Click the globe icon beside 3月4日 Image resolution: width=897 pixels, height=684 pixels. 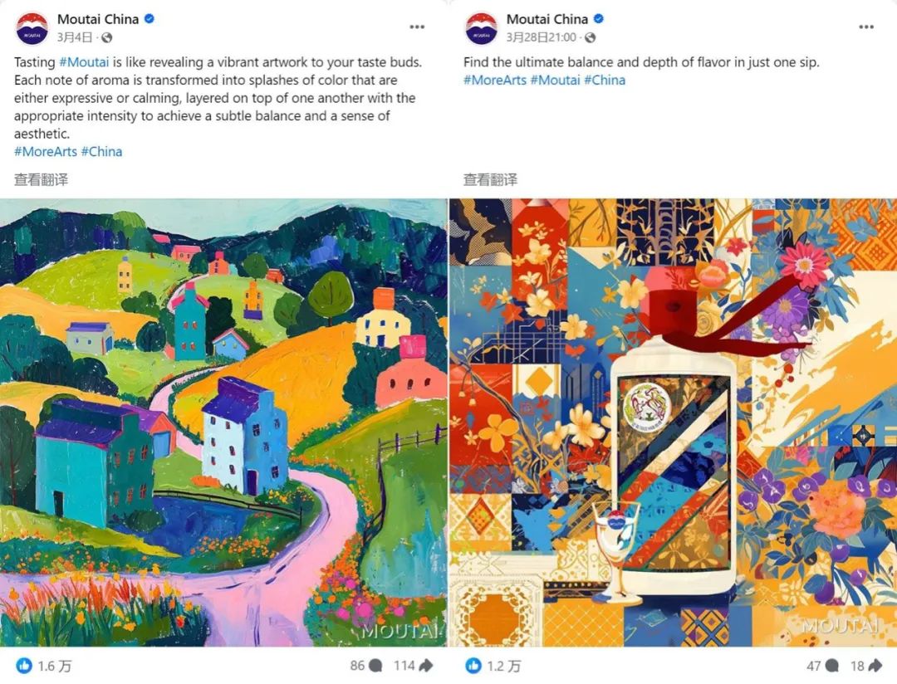[106, 37]
